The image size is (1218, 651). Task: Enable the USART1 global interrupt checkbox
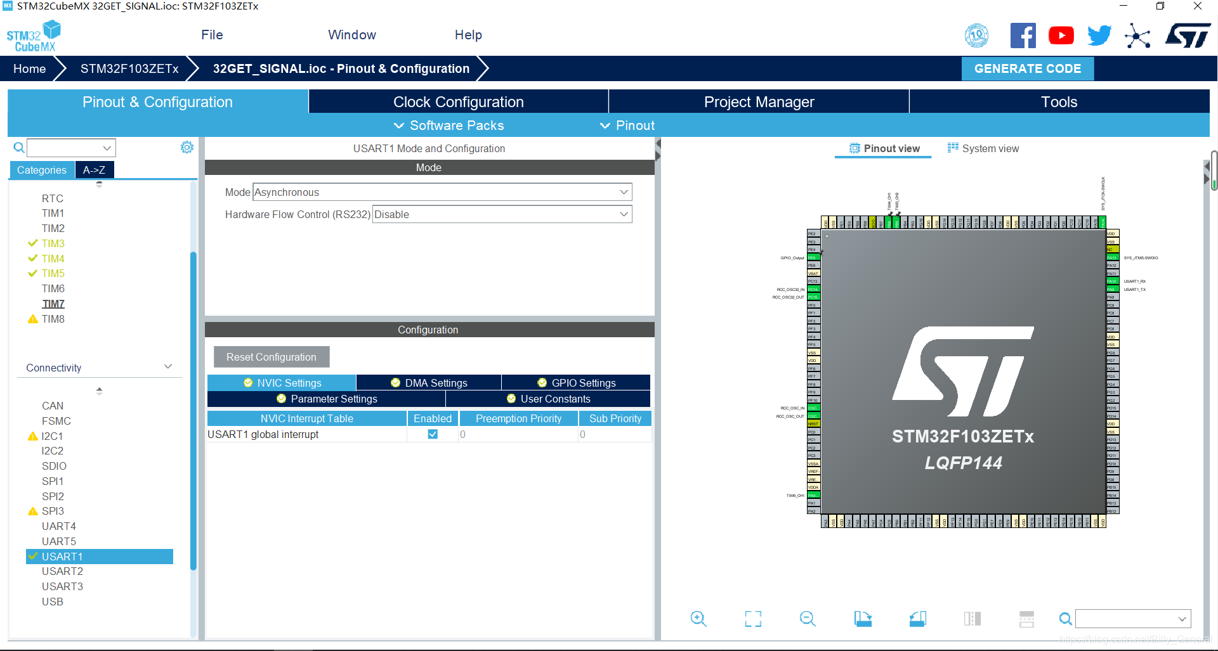(433, 434)
